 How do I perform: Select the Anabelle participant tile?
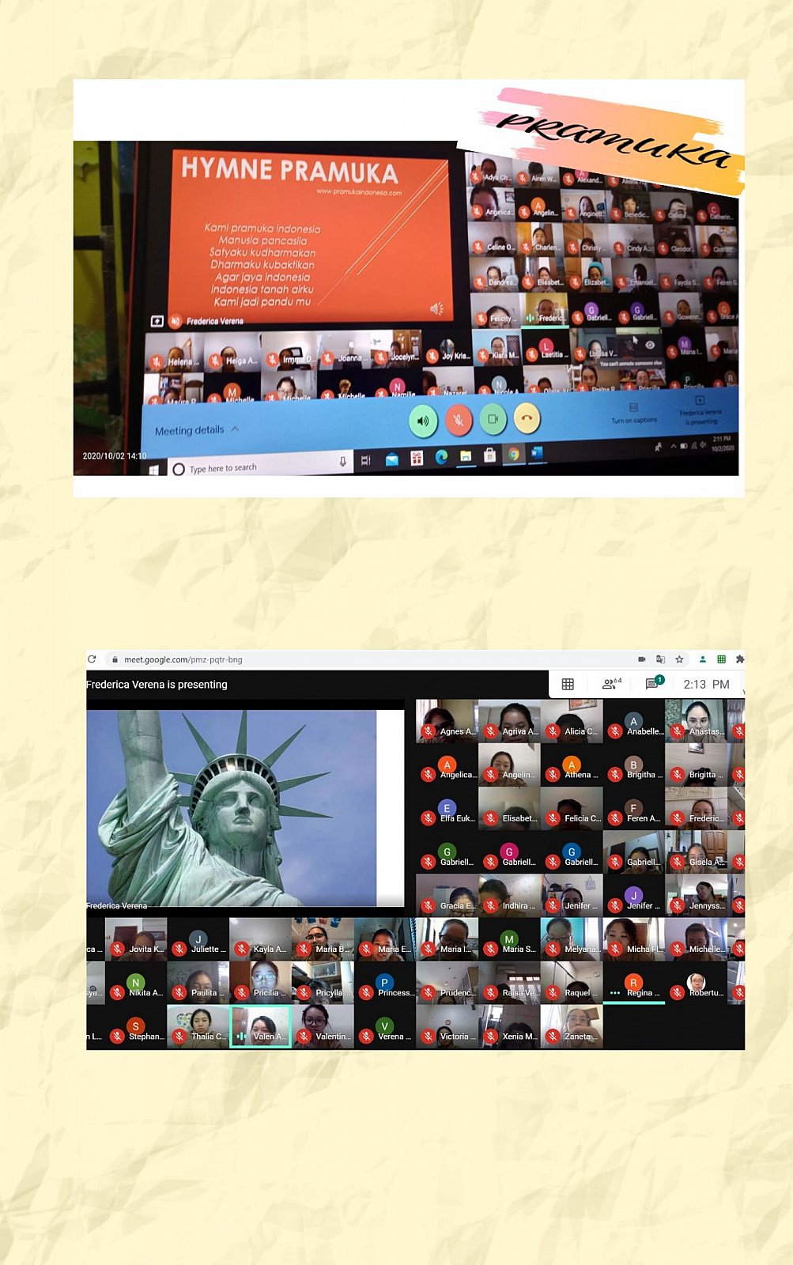(x=633, y=720)
